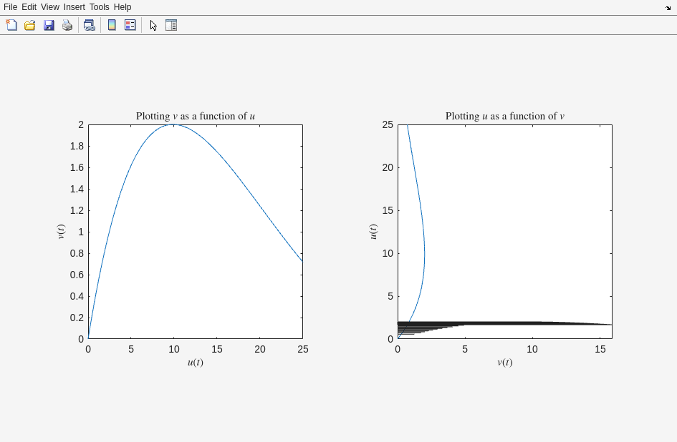Viewport: 677px width, 442px height.
Task: Open the Tools menu
Action: [99, 7]
